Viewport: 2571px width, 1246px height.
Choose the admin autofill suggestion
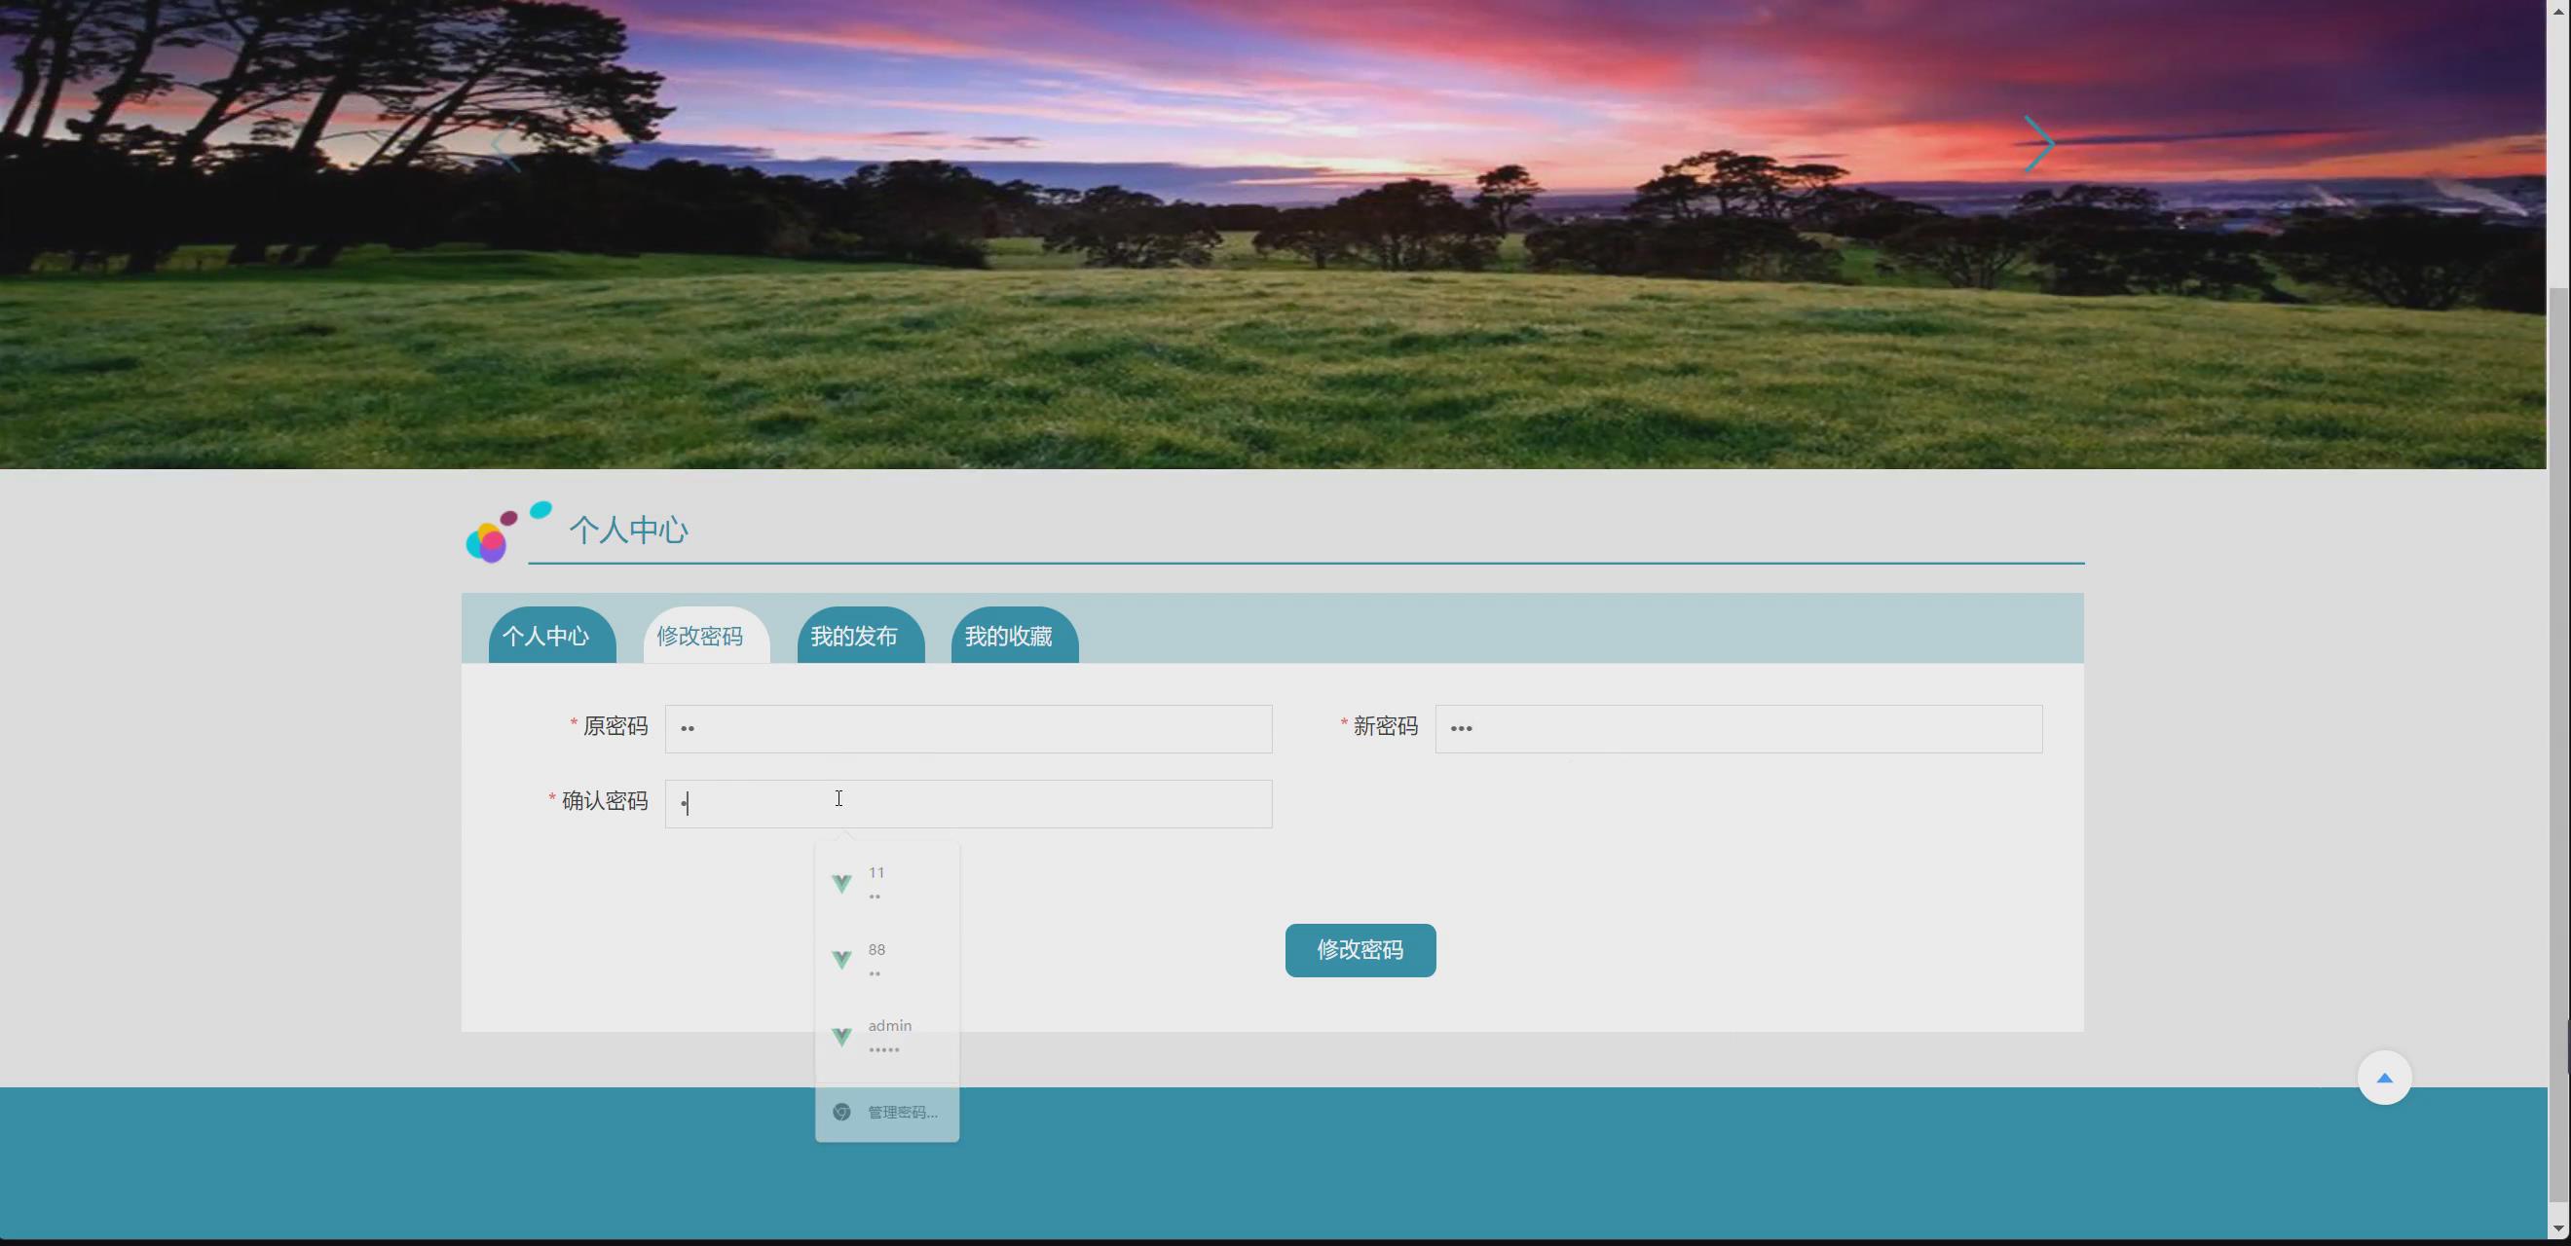[888, 1037]
